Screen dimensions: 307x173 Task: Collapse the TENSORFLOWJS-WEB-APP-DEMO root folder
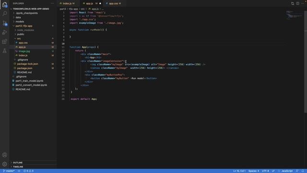31,9
